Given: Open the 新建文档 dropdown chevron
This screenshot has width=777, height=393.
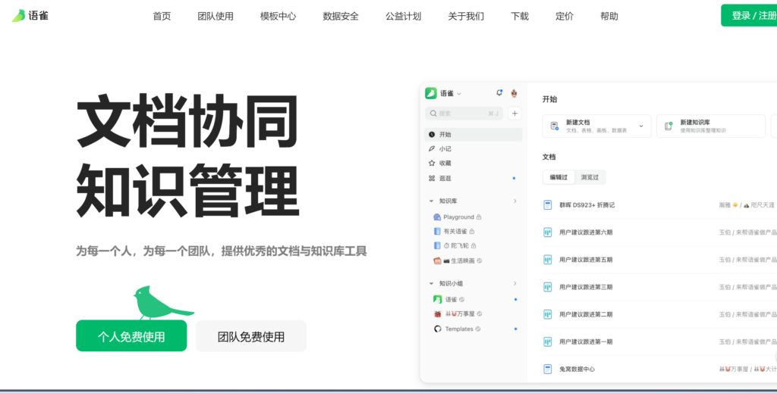Looking at the screenshot, I should [641, 126].
